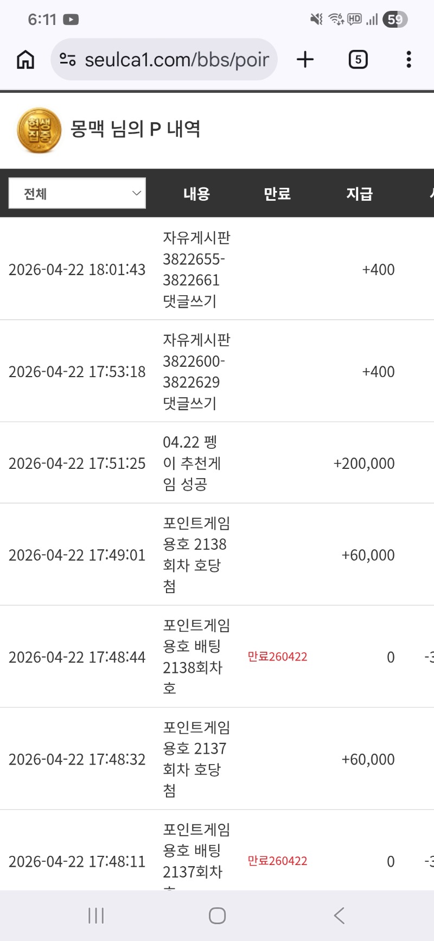Tap the YouTube status bar notification icon
Viewport: 434px width, 941px height.
click(x=71, y=20)
